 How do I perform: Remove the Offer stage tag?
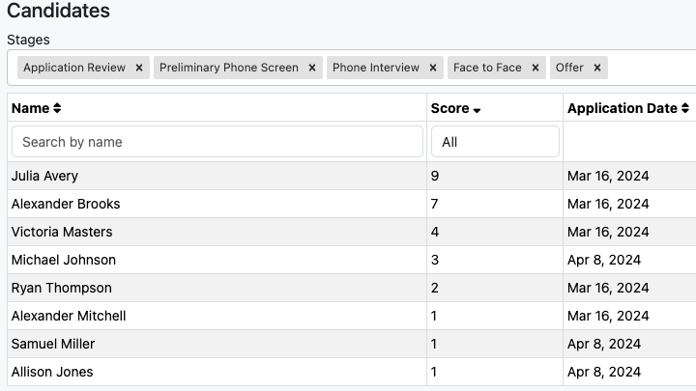[597, 68]
